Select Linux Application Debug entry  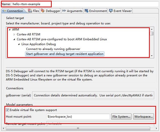tap(39, 44)
